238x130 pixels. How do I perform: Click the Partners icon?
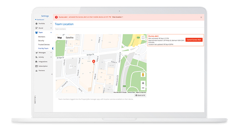(36, 71)
